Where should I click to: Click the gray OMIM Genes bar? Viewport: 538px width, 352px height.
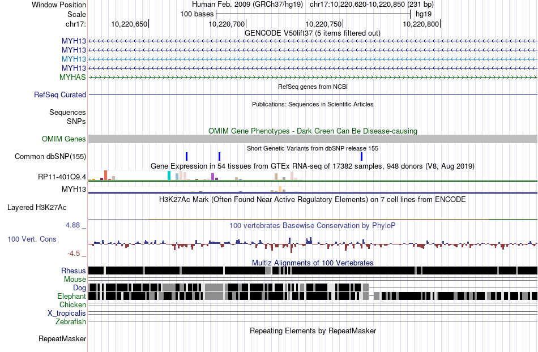[x=313, y=139]
